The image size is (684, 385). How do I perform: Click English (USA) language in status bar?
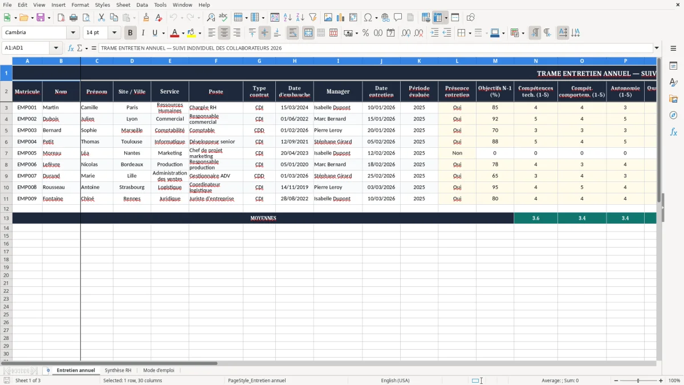coord(395,380)
